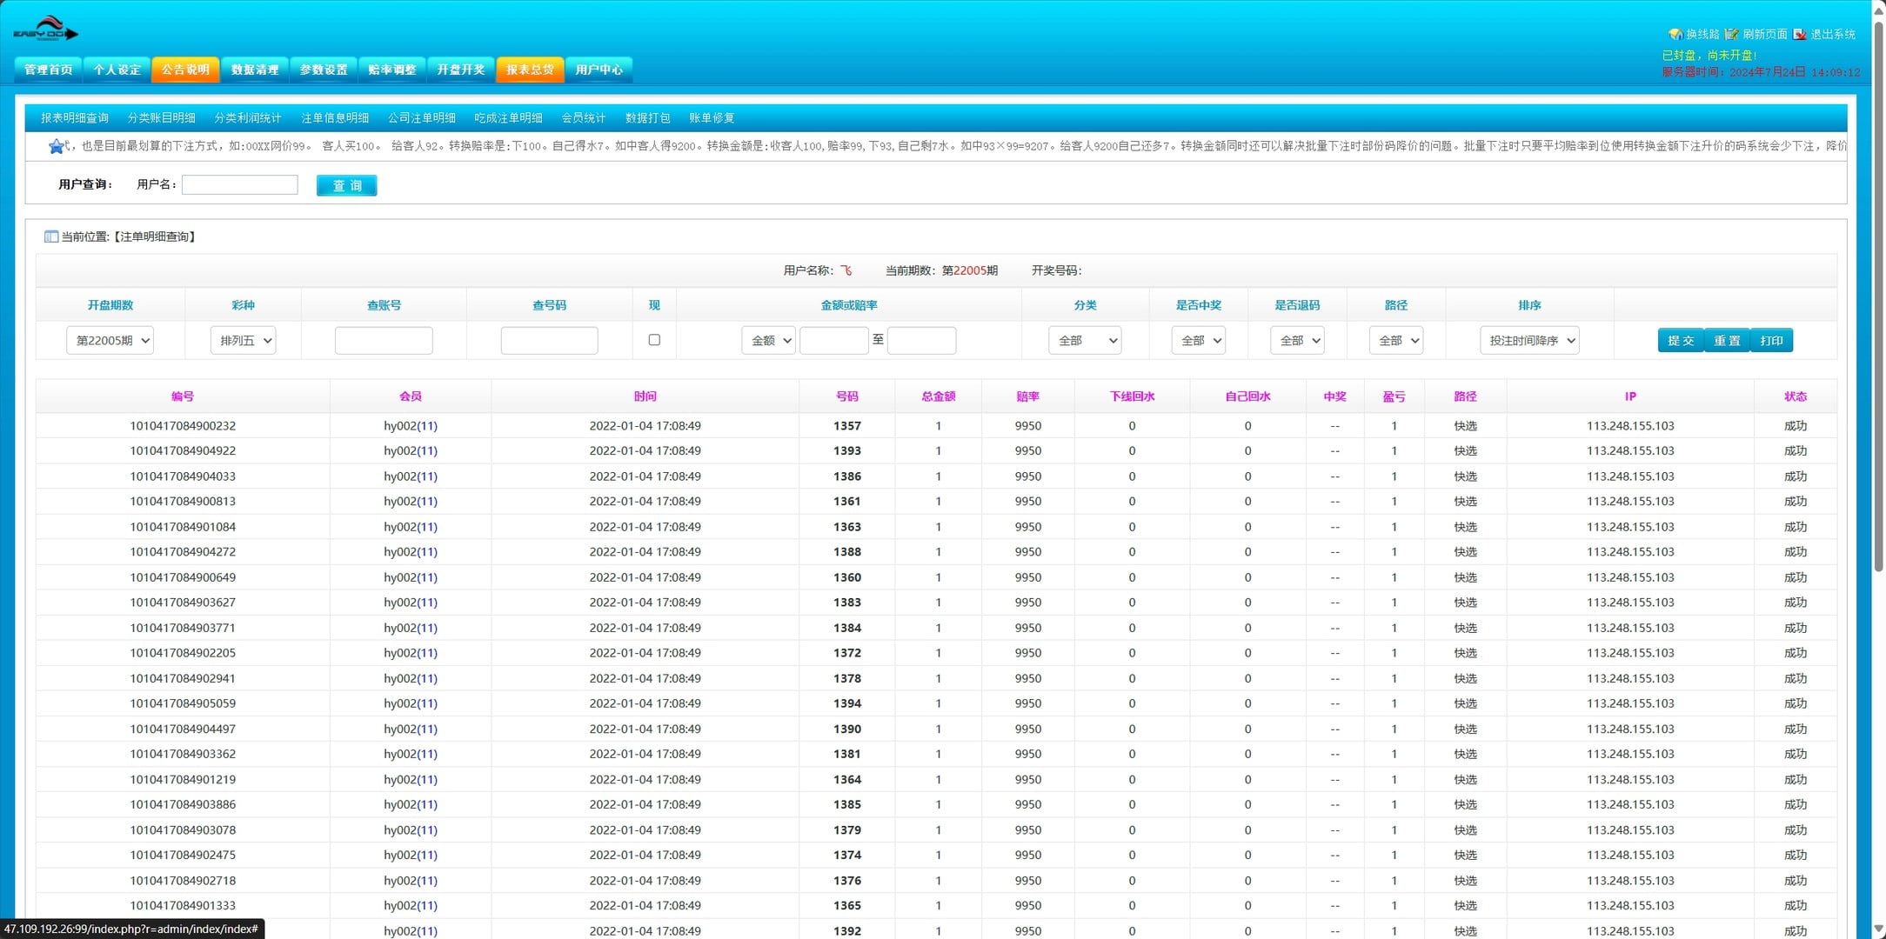Image resolution: width=1886 pixels, height=939 pixels.
Task: Switch to the 赔率调整 tab
Action: [x=391, y=70]
